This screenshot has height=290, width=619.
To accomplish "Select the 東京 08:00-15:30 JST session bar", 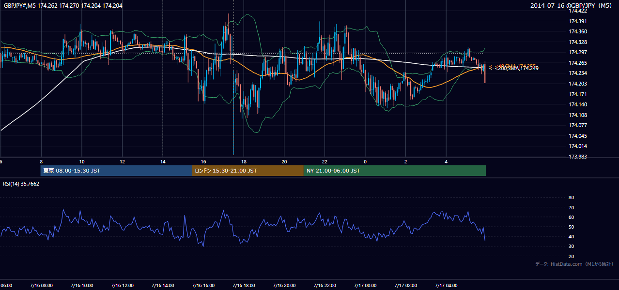I will coord(116,171).
